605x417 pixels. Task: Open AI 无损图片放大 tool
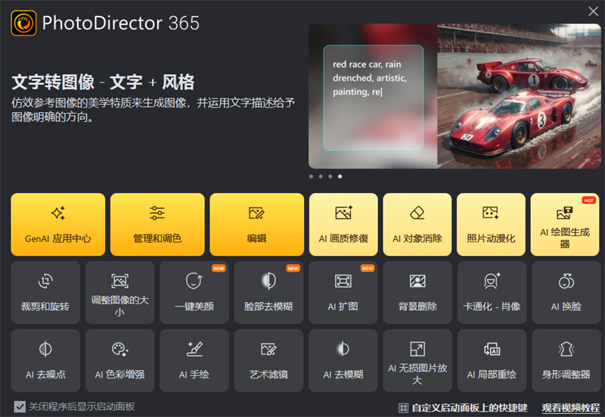417,361
